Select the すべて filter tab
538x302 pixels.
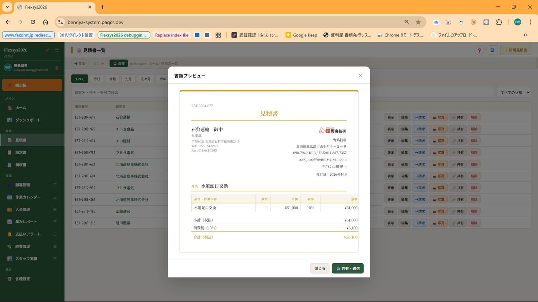click(80, 79)
